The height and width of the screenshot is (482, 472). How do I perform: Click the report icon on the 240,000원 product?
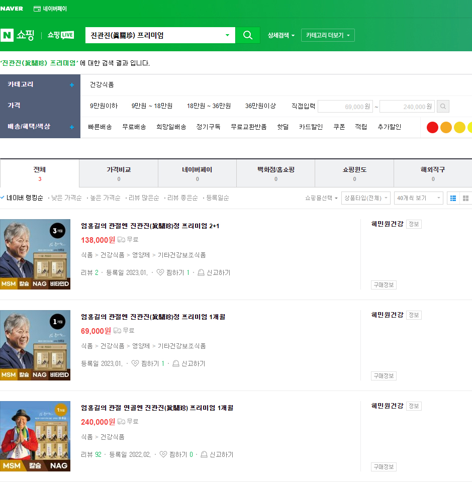pos(204,455)
